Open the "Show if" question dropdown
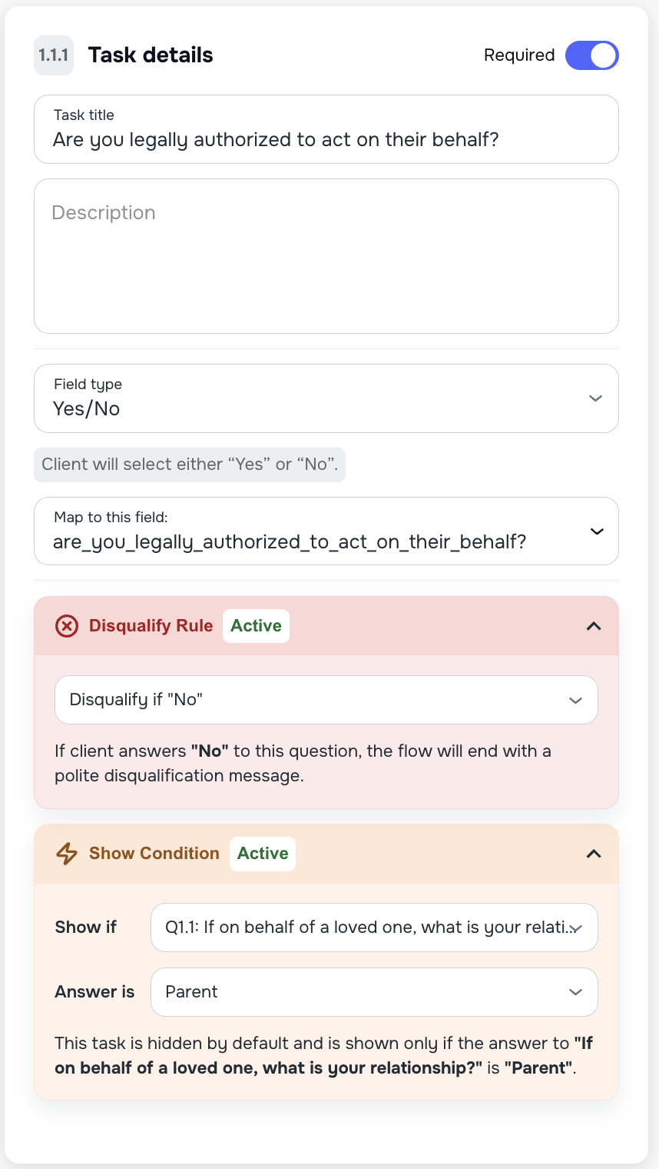The image size is (659, 1169). coord(374,927)
